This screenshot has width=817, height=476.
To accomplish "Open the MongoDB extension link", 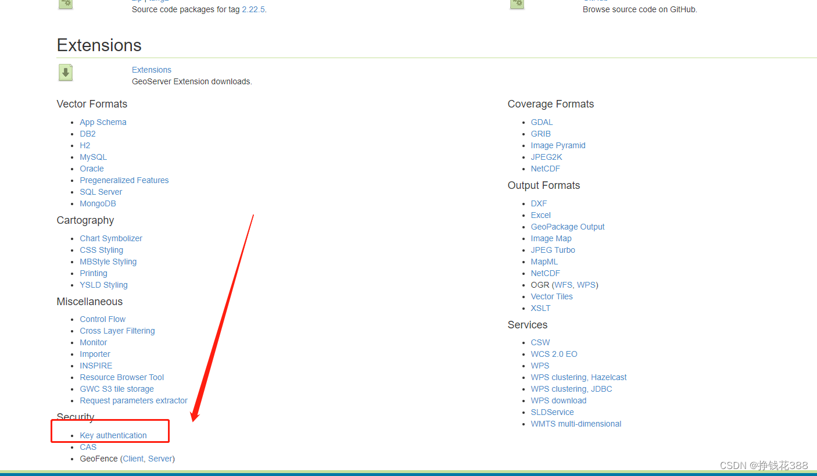I will click(98, 203).
